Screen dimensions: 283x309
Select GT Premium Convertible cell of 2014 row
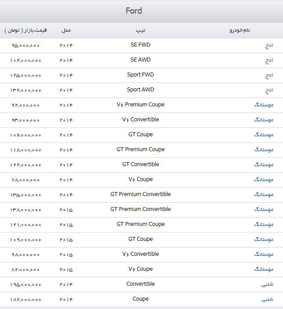point(141,194)
